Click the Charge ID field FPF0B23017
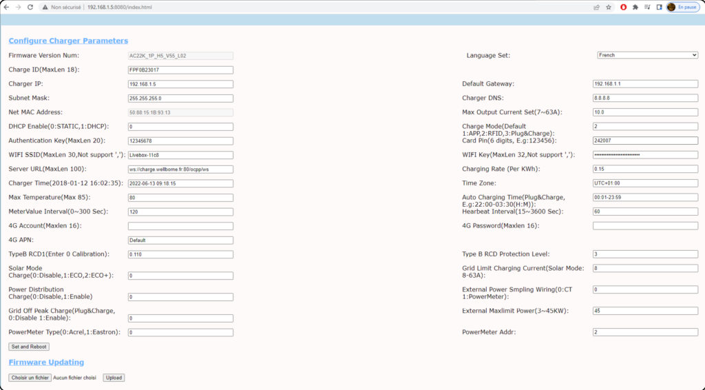This screenshot has height=390, width=705. click(180, 70)
